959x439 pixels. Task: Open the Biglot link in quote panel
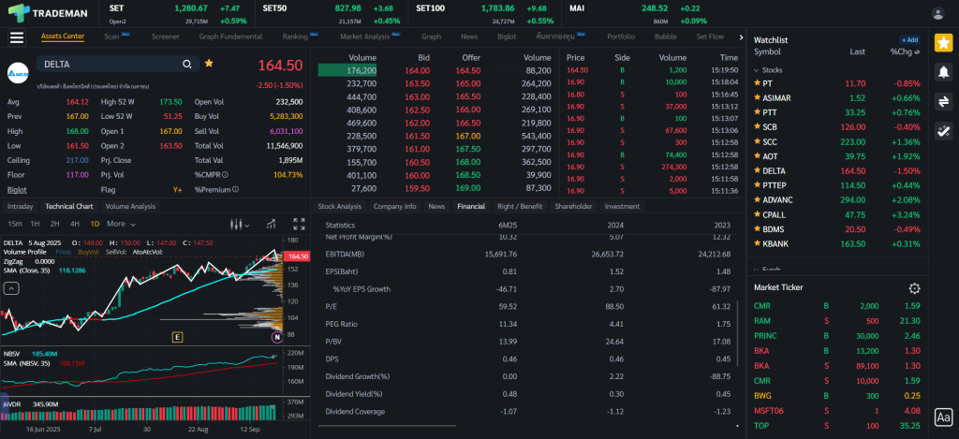tap(17, 189)
